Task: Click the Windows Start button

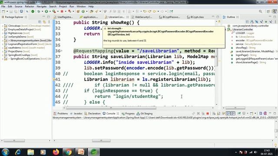Action: click(x=6, y=152)
